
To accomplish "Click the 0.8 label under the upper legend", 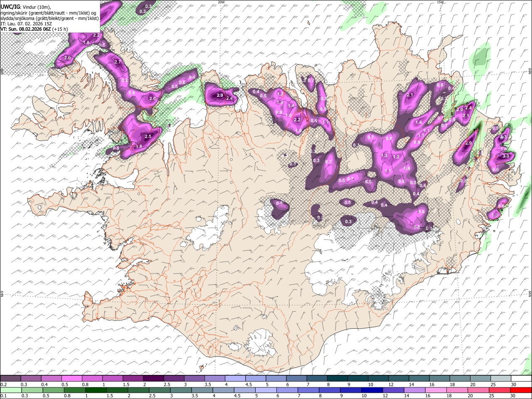I will coord(85,384).
